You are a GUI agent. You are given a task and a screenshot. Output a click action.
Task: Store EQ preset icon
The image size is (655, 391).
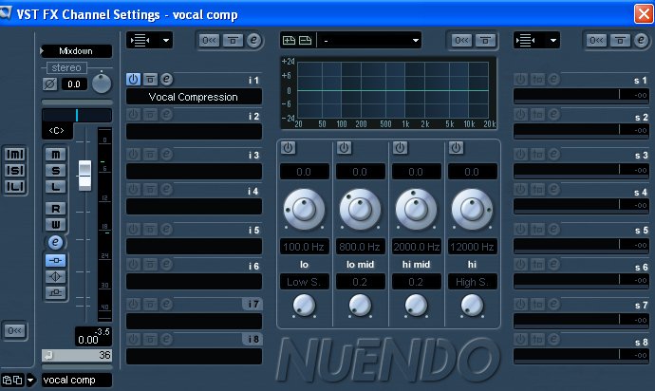coord(290,40)
